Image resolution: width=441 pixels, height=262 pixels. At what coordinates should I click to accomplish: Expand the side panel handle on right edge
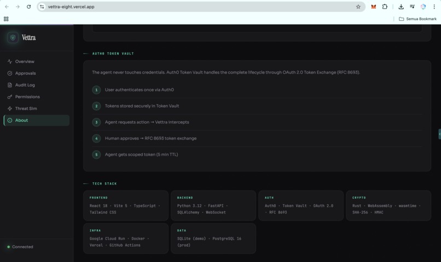click(439, 134)
